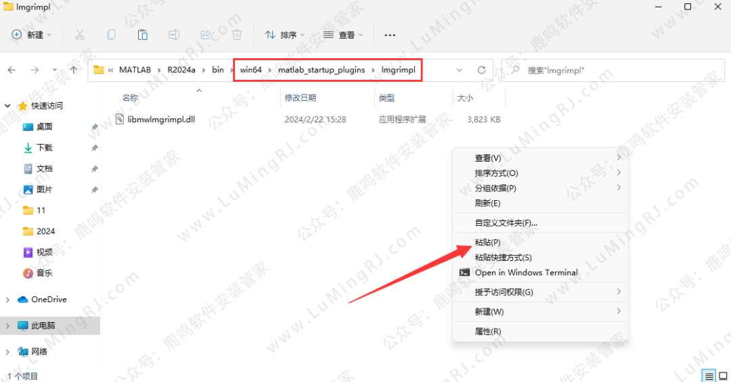Navigate to MATLAB in breadcrumb
This screenshot has width=731, height=382.
pyautogui.click(x=135, y=70)
